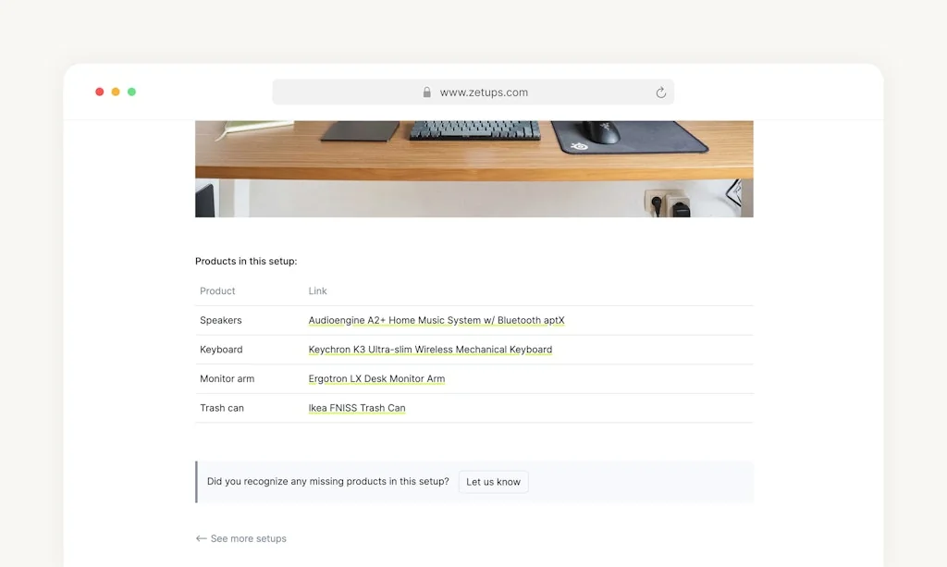Open the Keychron K3 Wireless Mechanical Keyboard link
Viewport: 947px width, 567px height.
pos(430,349)
